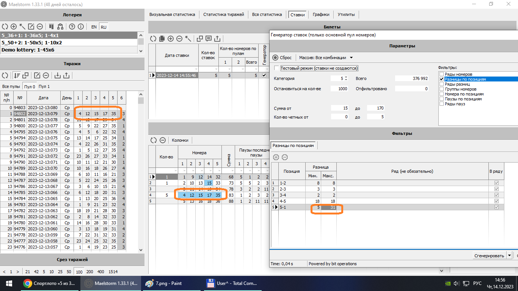Remove filter row with minus icon in Фильтры
The image size is (518, 291).
click(285, 157)
